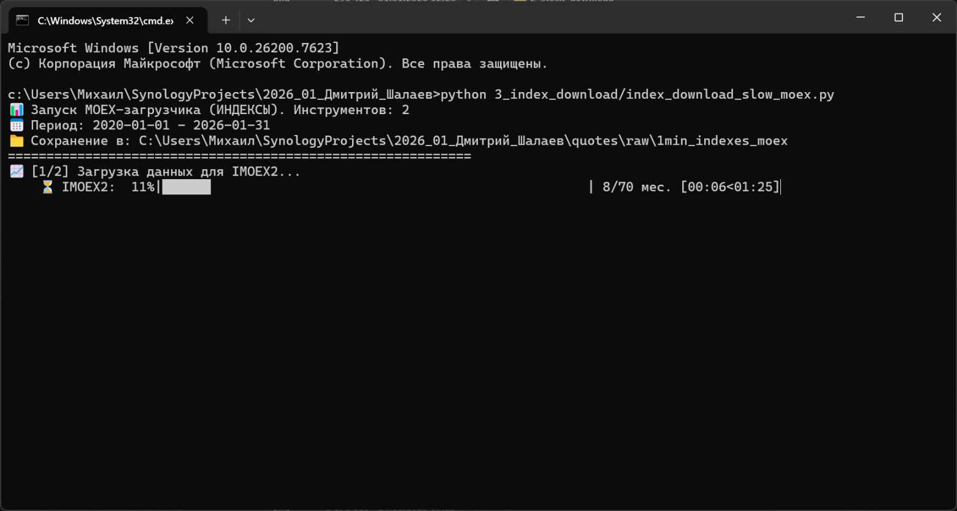Close the cmd.exe tab
Screen dimensions: 957x511
tap(190, 20)
